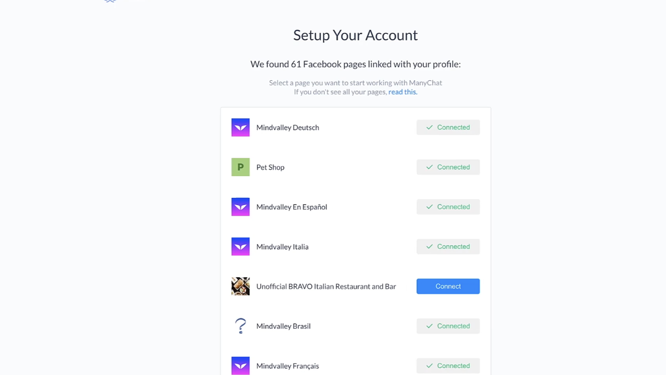Click Connected beside Mindvalley Brasil
This screenshot has height=375, width=666.
click(x=448, y=326)
